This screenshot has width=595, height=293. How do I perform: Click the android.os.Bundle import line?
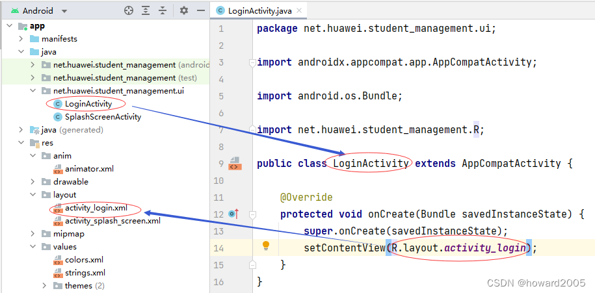pyautogui.click(x=330, y=96)
